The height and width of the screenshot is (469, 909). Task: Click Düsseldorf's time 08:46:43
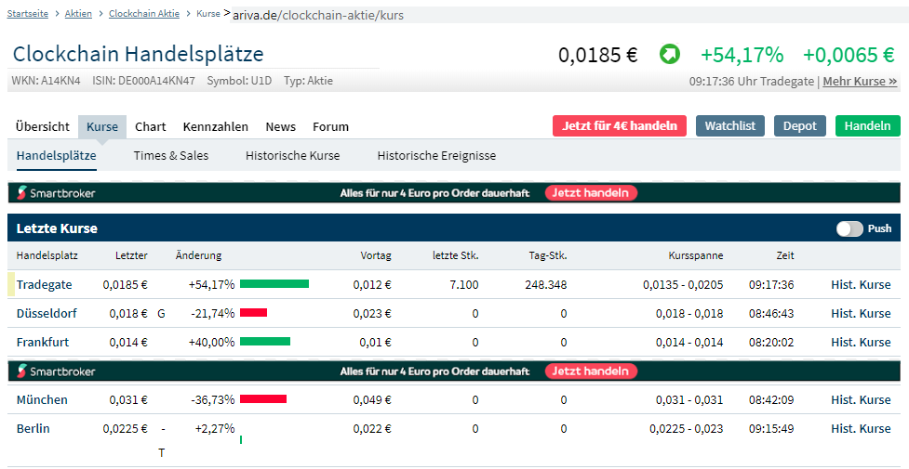[x=771, y=313]
